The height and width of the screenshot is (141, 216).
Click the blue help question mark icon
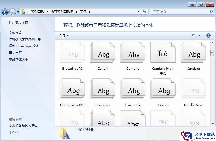(x=209, y=35)
